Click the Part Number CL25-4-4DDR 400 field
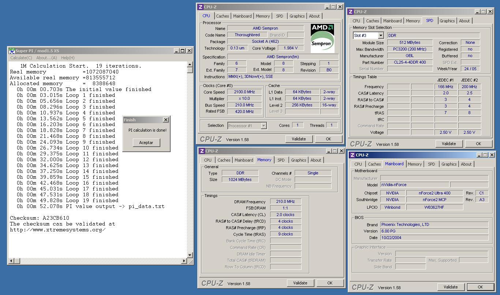Viewport: 500px width, 295px height. (x=410, y=63)
